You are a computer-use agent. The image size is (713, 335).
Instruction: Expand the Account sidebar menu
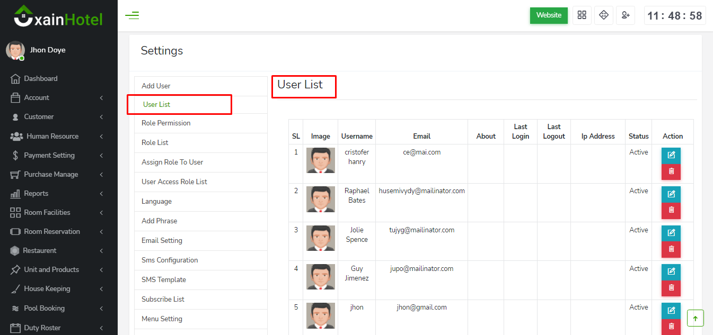point(37,97)
